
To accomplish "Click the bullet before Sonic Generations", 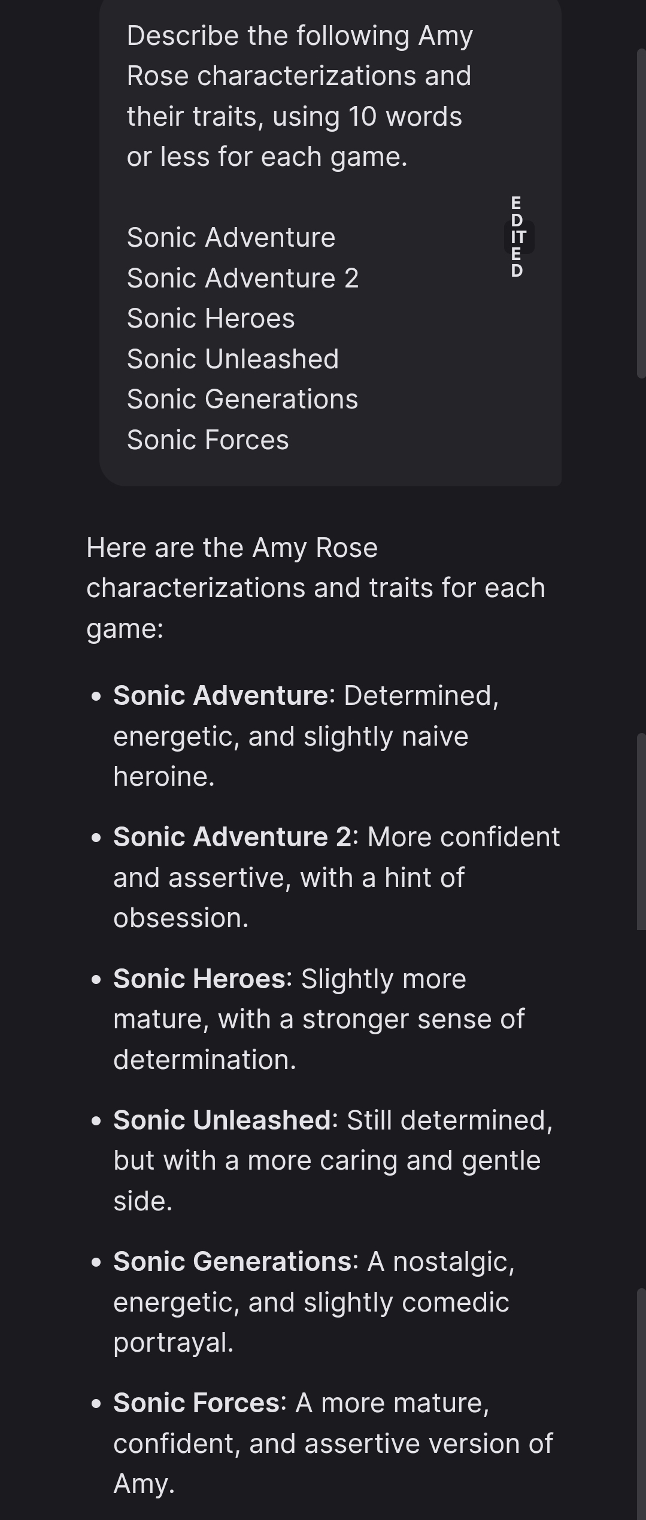I will click(x=96, y=1262).
